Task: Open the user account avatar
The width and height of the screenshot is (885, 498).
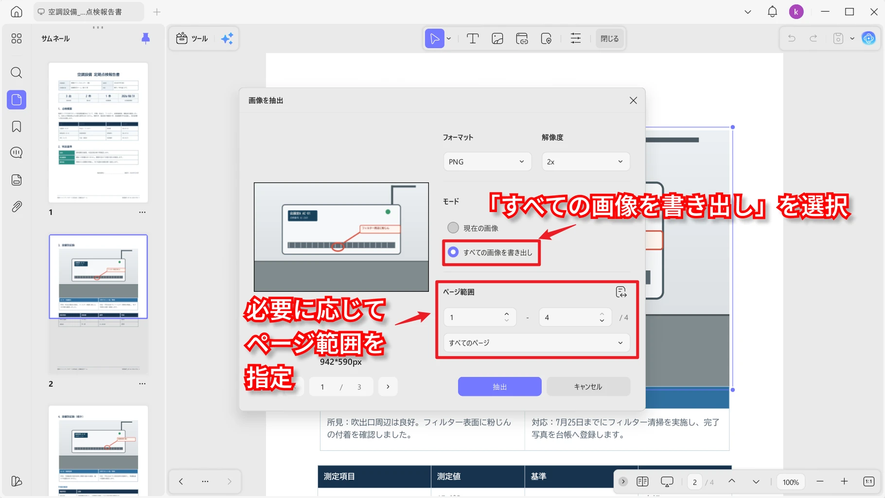Action: 796,12
